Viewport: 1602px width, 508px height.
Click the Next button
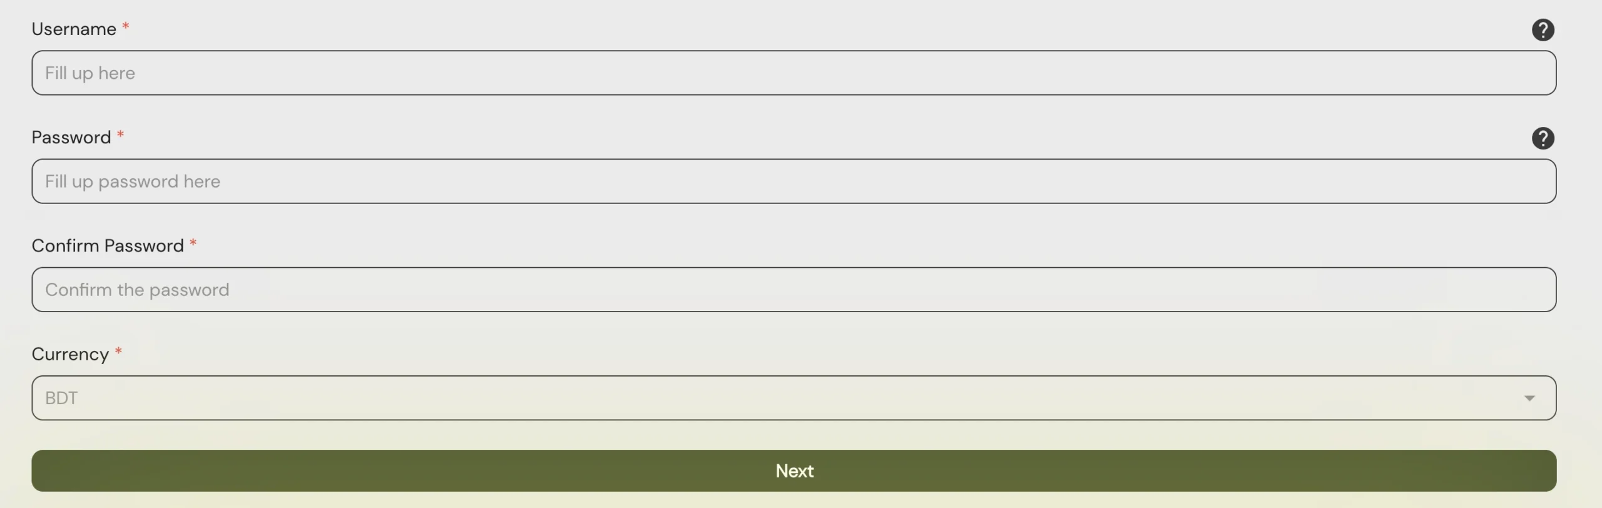pos(793,470)
